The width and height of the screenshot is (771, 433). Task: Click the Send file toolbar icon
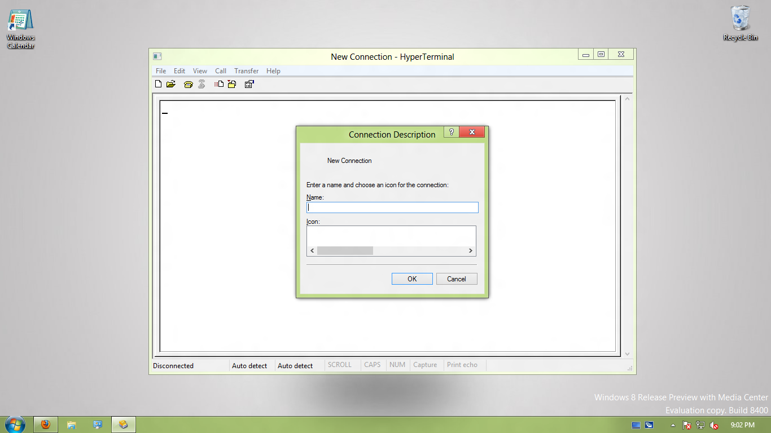click(x=219, y=84)
